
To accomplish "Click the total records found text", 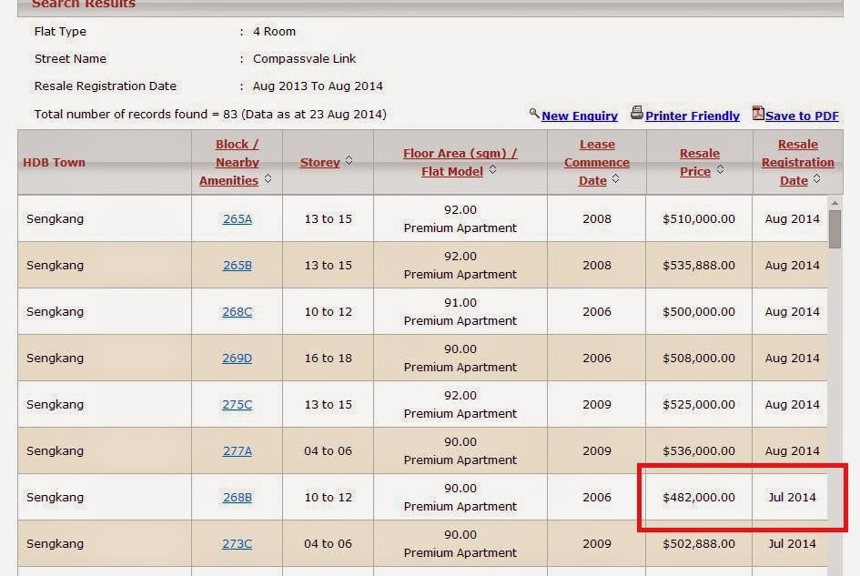I will [210, 114].
